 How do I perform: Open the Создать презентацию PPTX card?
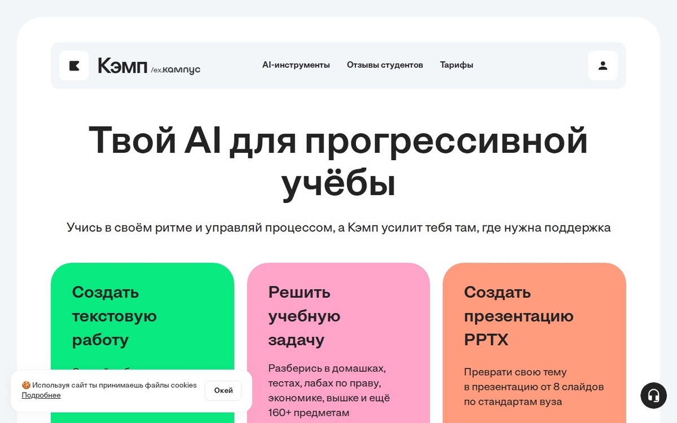pos(534,343)
